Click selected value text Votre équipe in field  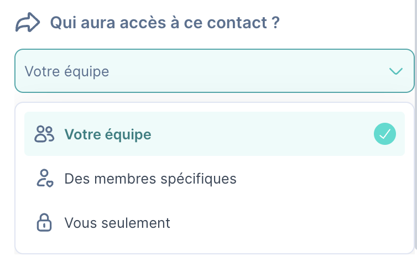coord(67,71)
